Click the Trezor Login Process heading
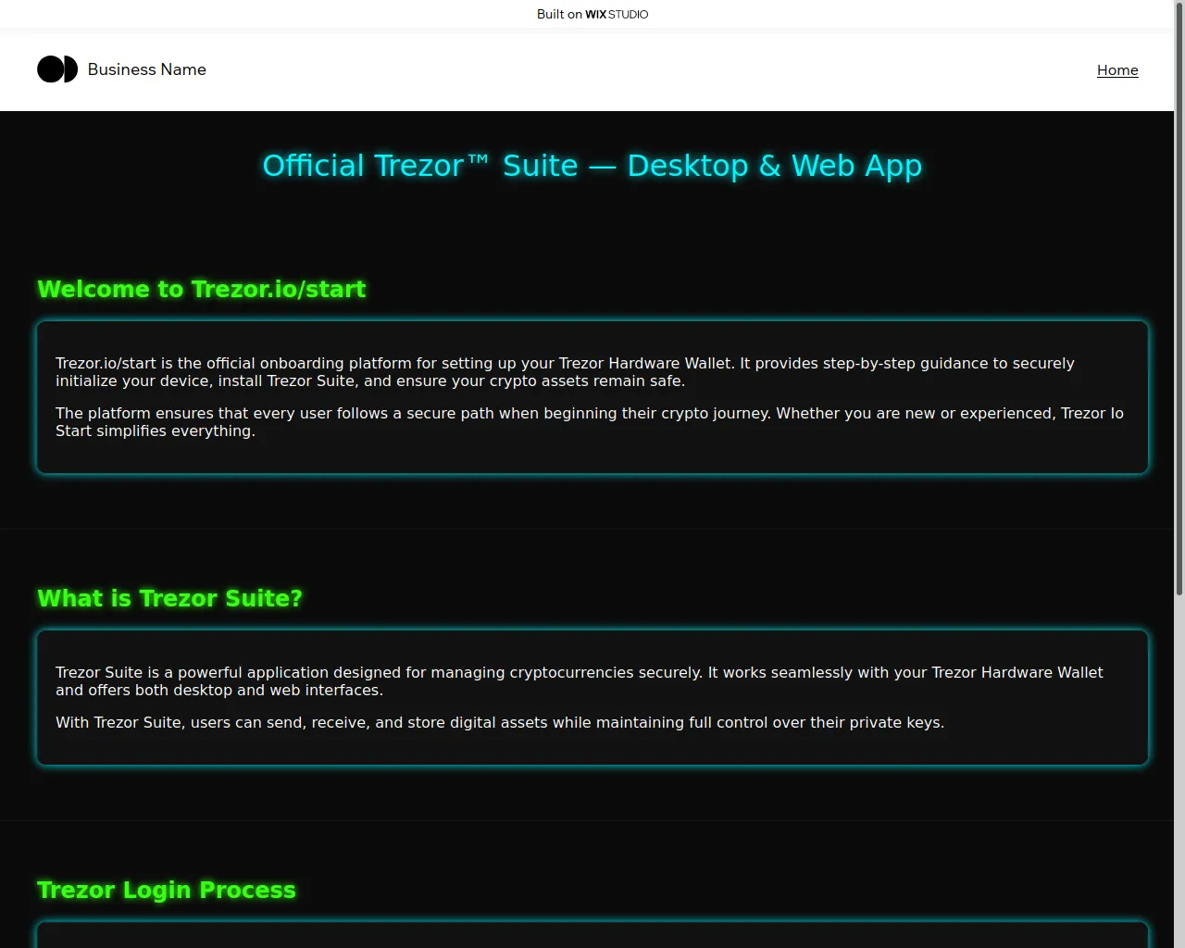The width and height of the screenshot is (1185, 948). coord(167,890)
